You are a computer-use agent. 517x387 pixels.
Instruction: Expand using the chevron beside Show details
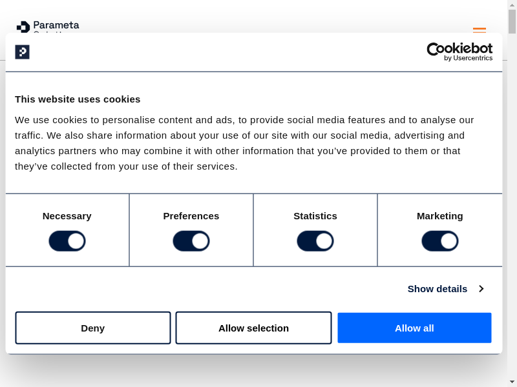click(x=481, y=289)
